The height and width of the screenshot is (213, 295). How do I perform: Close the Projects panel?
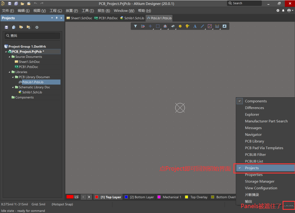tap(61, 18)
